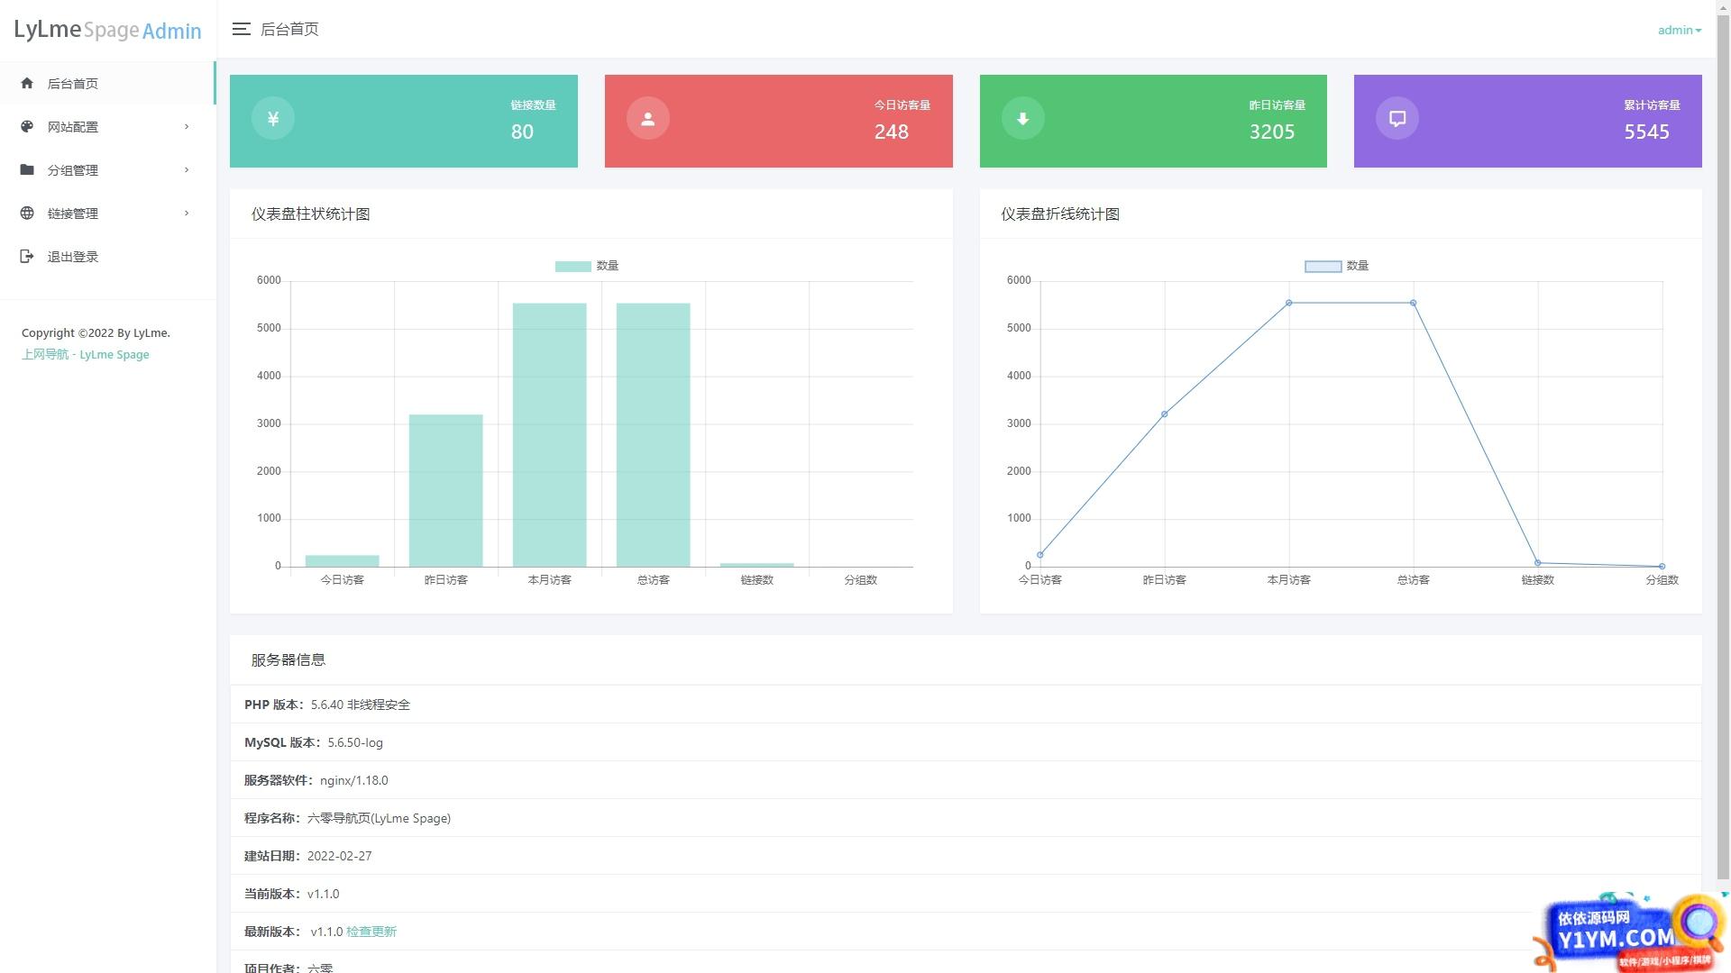This screenshot has height=973, width=1731.
Task: Click the 5545 value on 累计访客量 card
Action: (x=1646, y=132)
